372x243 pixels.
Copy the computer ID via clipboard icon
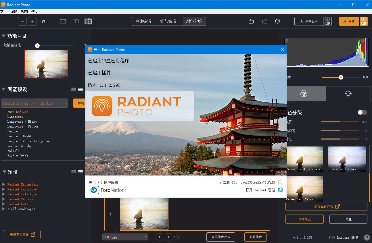coord(280,182)
